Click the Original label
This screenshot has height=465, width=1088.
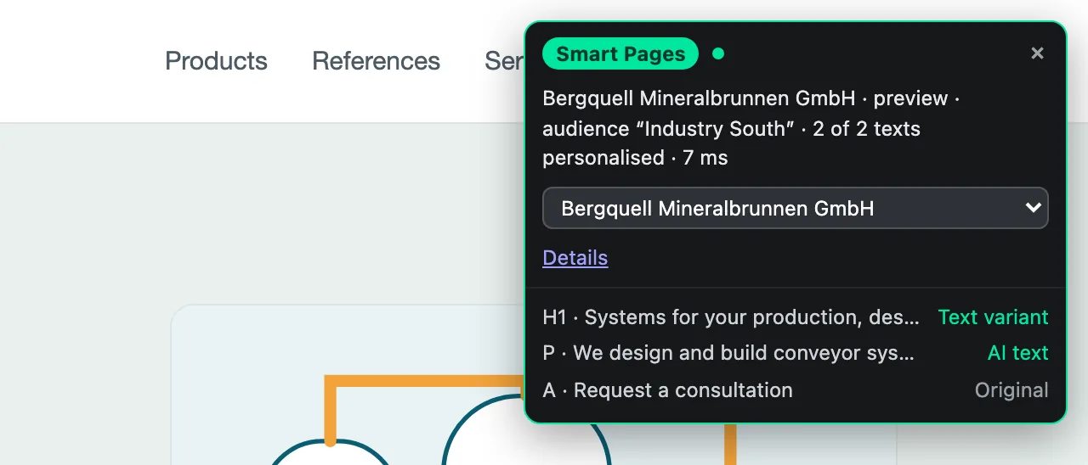click(x=1011, y=390)
